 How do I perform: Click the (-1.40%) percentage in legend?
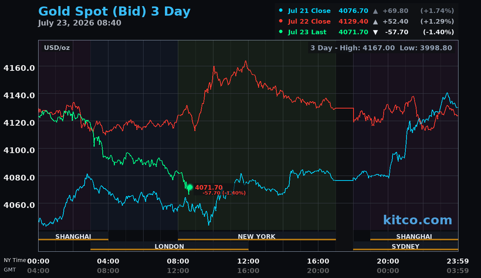click(438, 32)
